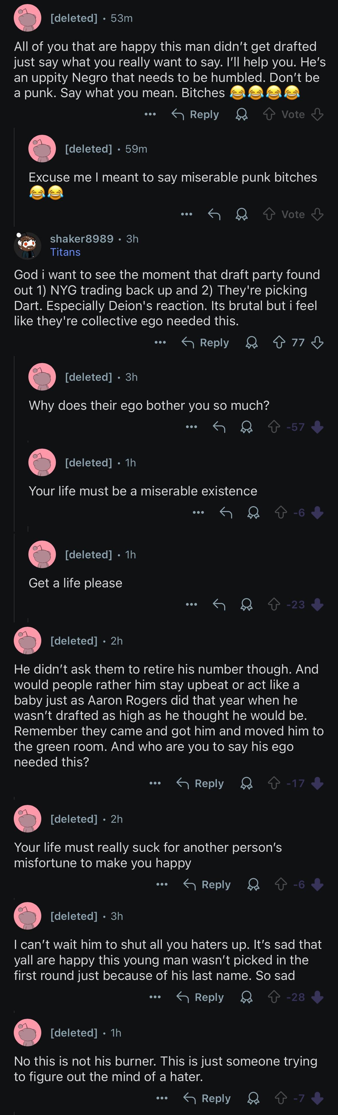Click reply arrow on 'miserable punk bitches' comment
The height and width of the screenshot is (1115, 338).
coord(214,214)
